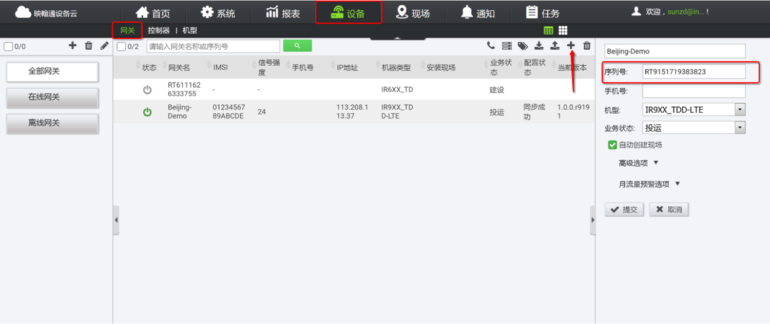Switch to the green table list view
This screenshot has width=770, height=324.
(548, 31)
